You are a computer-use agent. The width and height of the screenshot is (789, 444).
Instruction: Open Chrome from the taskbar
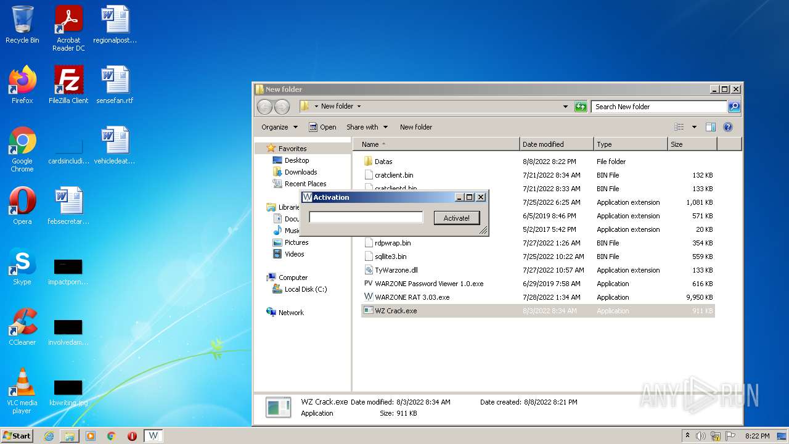click(x=112, y=436)
